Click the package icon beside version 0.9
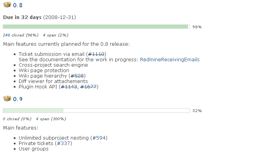Screen dimensions: 260x152 [7, 98]
